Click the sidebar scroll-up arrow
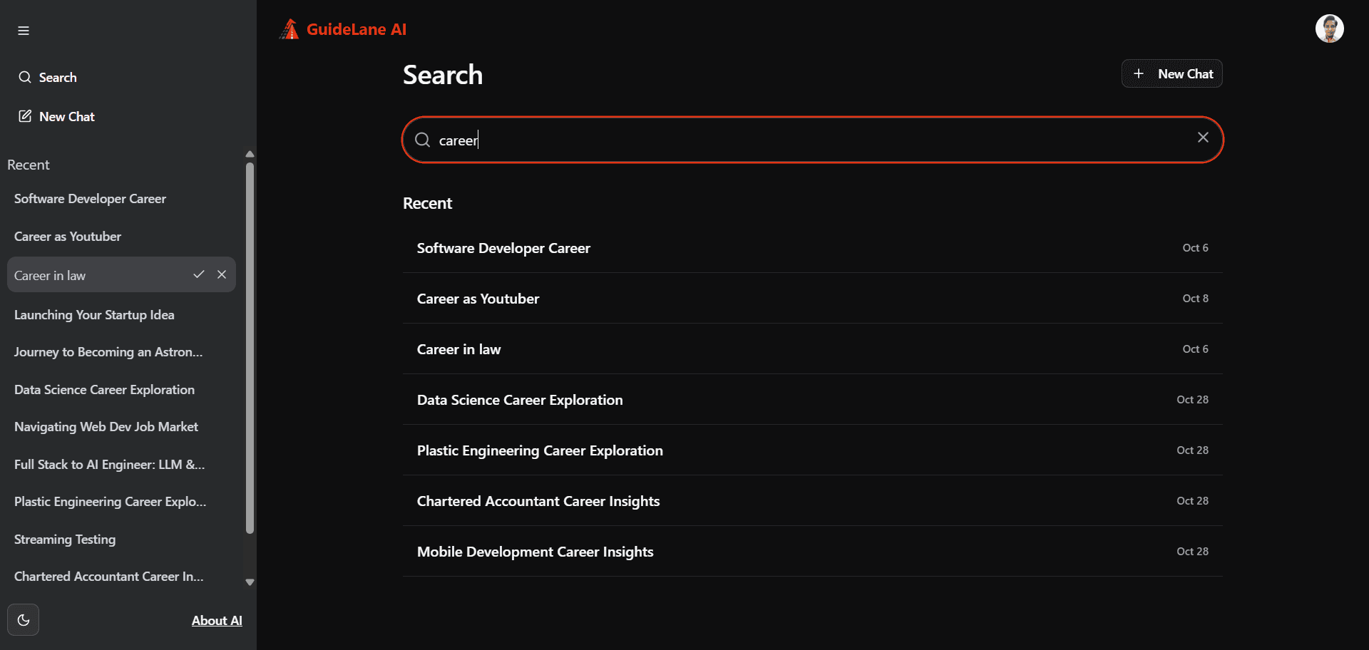The height and width of the screenshot is (650, 1369). (x=249, y=153)
